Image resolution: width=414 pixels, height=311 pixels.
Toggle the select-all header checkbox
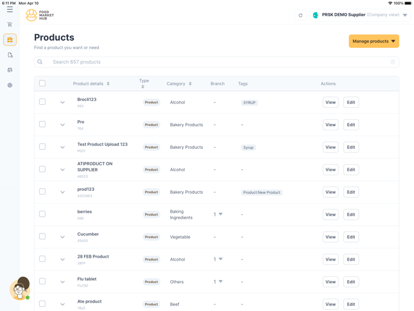pos(42,84)
